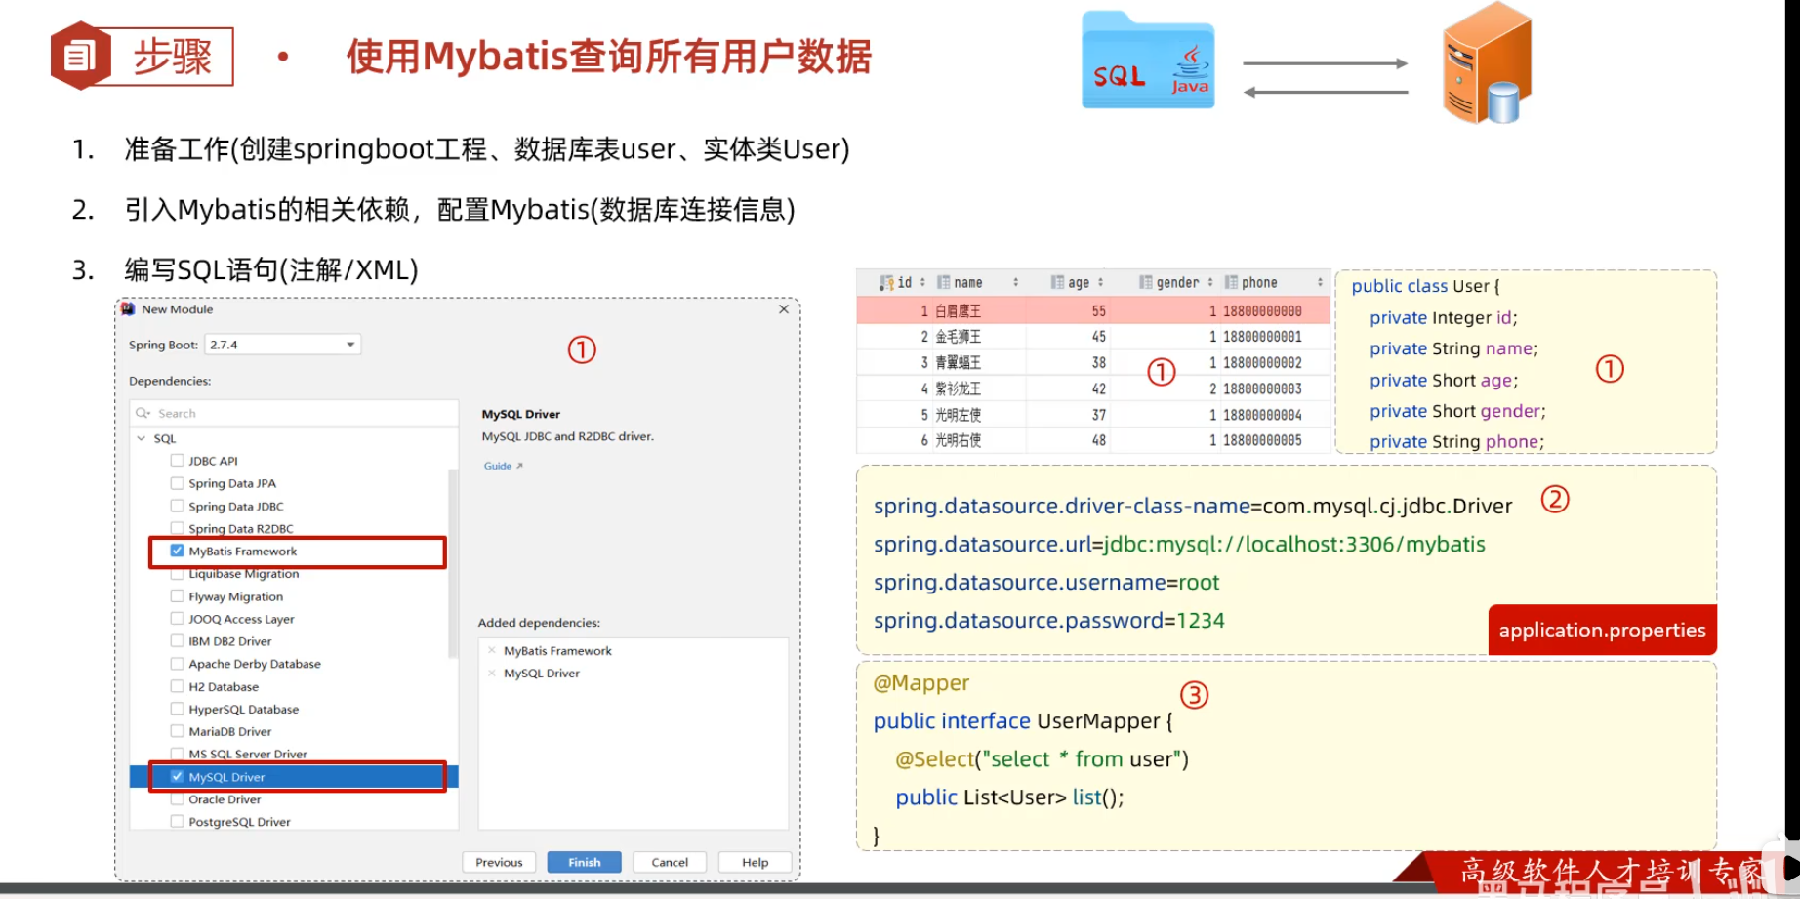Viewport: 1800px width, 899px height.
Task: Click the Finish button
Action: [584, 862]
